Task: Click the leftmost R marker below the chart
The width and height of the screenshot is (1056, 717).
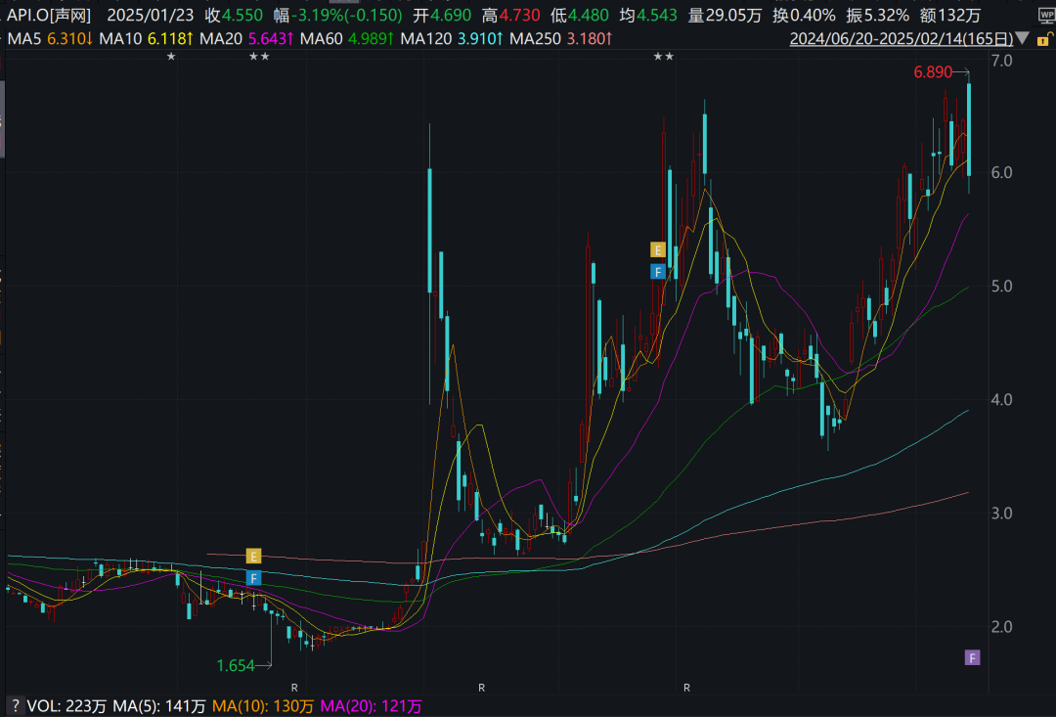Action: tap(293, 689)
